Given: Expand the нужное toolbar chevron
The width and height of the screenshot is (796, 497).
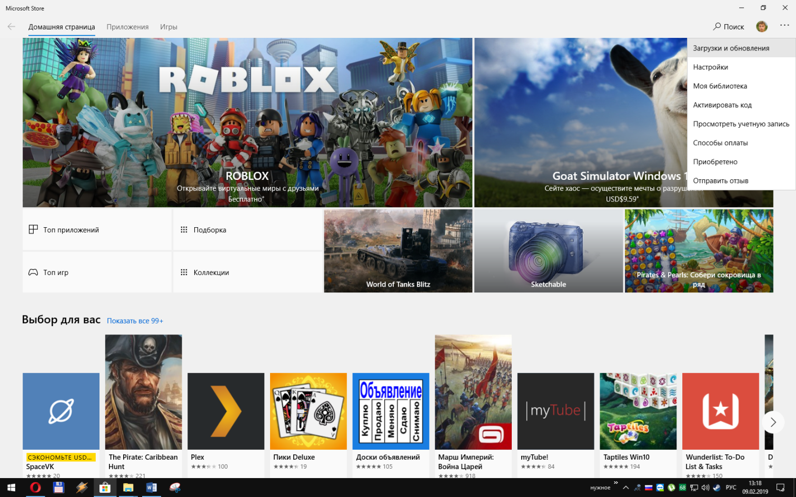Looking at the screenshot, I should click(x=616, y=483).
